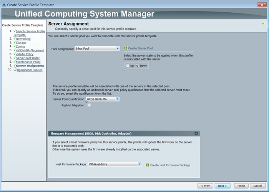
Task: Click the Server Assignment page heading
Action: click(x=68, y=24)
